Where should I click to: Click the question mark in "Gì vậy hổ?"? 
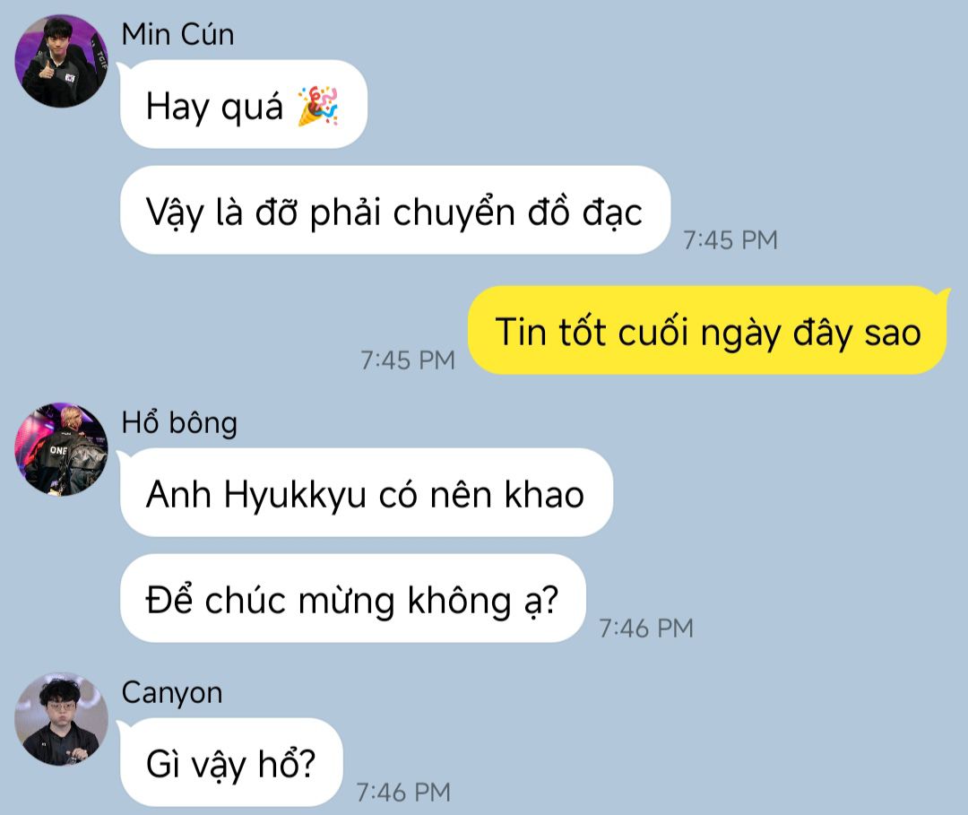click(x=307, y=763)
